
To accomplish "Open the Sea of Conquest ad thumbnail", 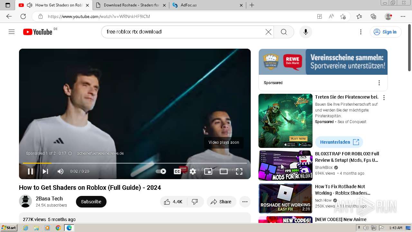I will pyautogui.click(x=286, y=121).
